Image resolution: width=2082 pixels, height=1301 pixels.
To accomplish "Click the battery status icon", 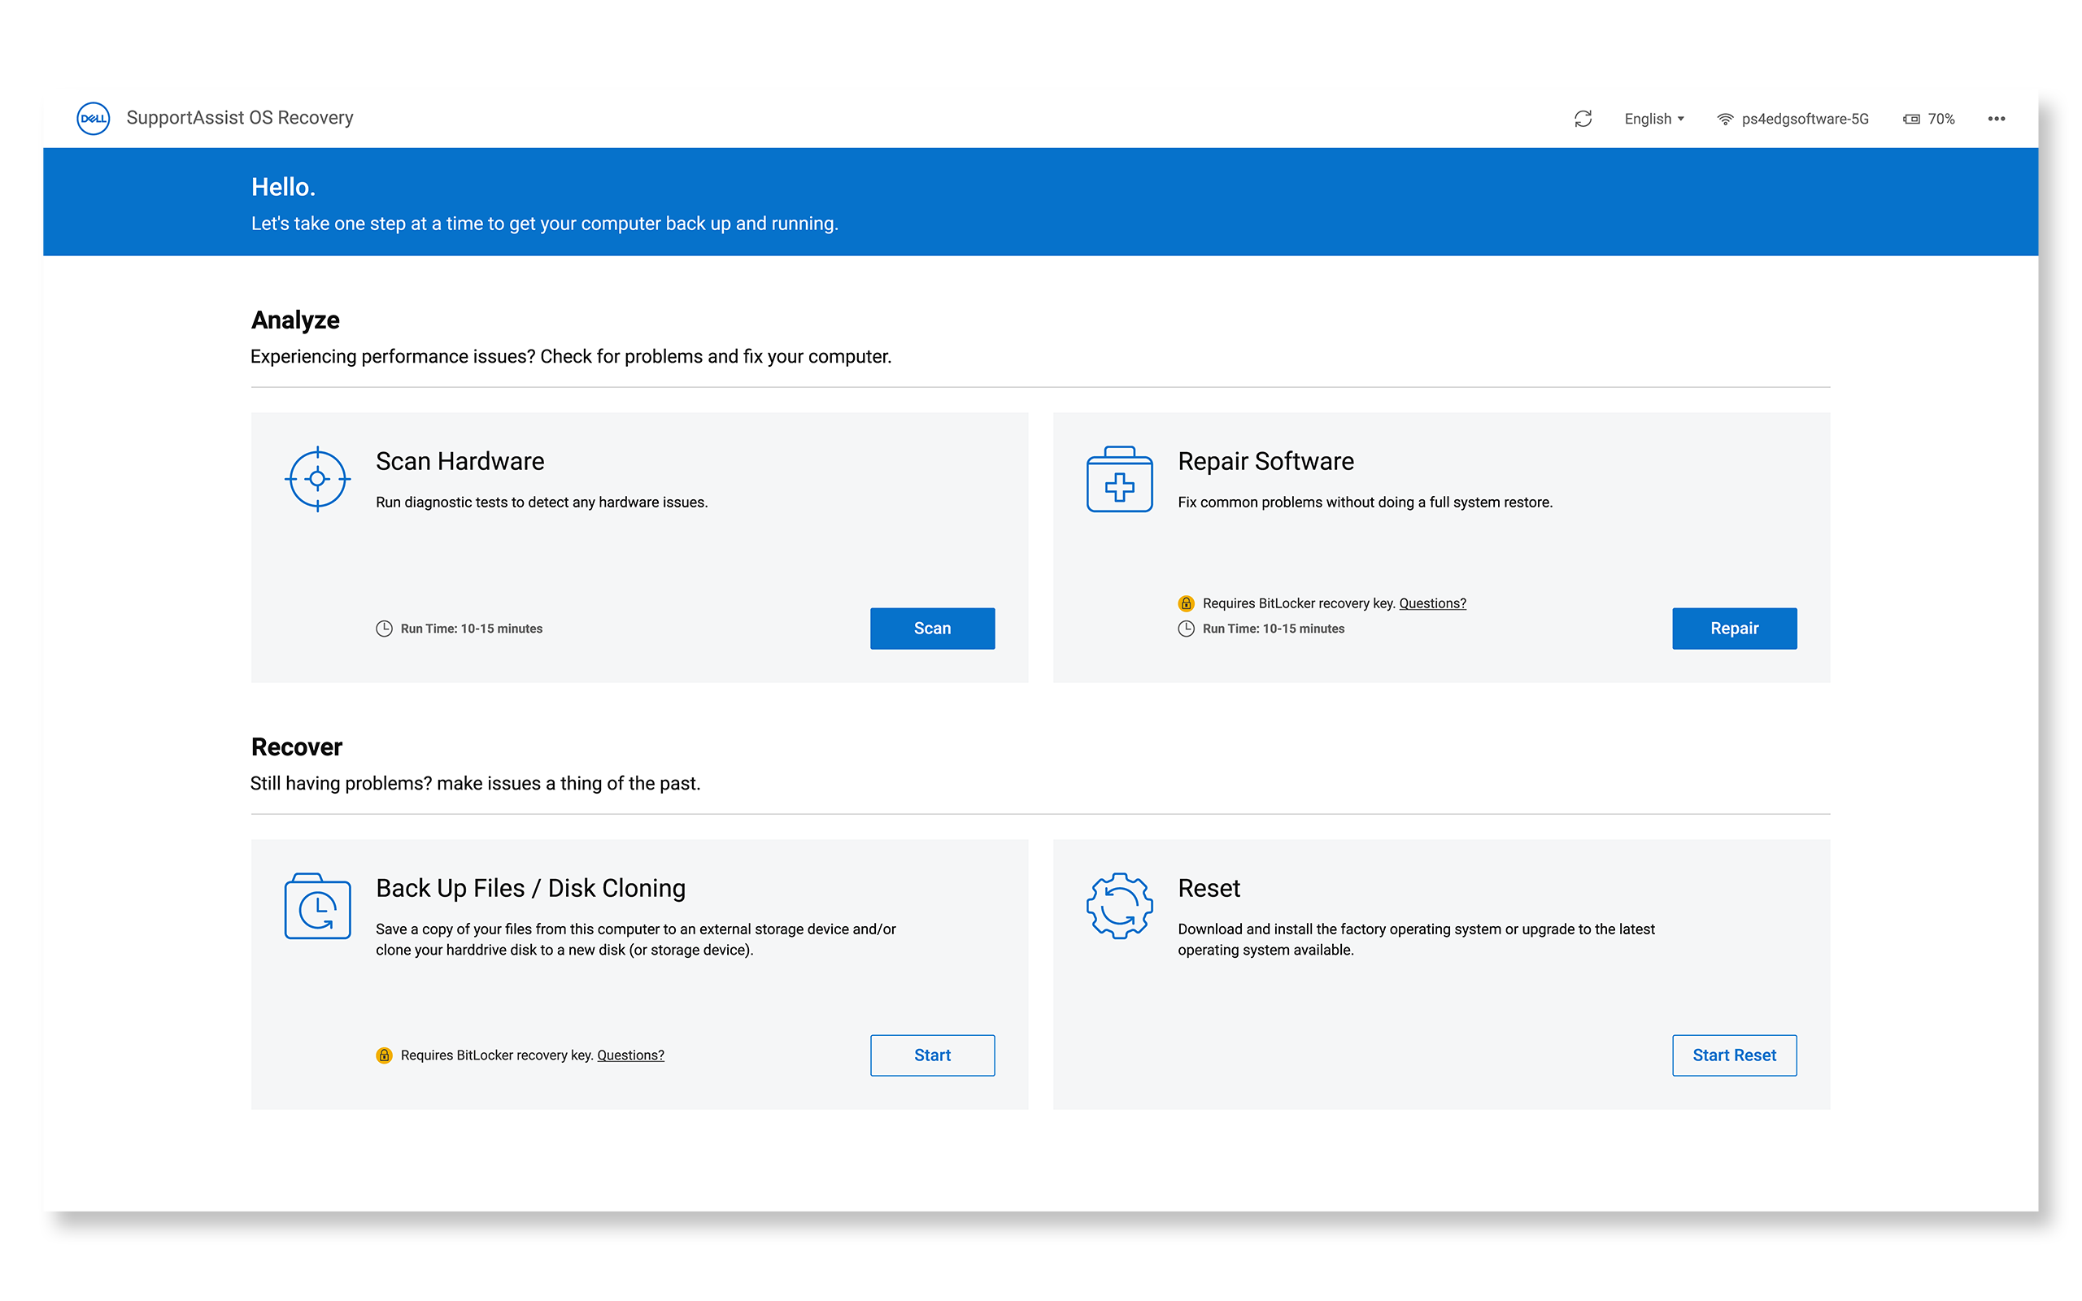I will point(1910,119).
